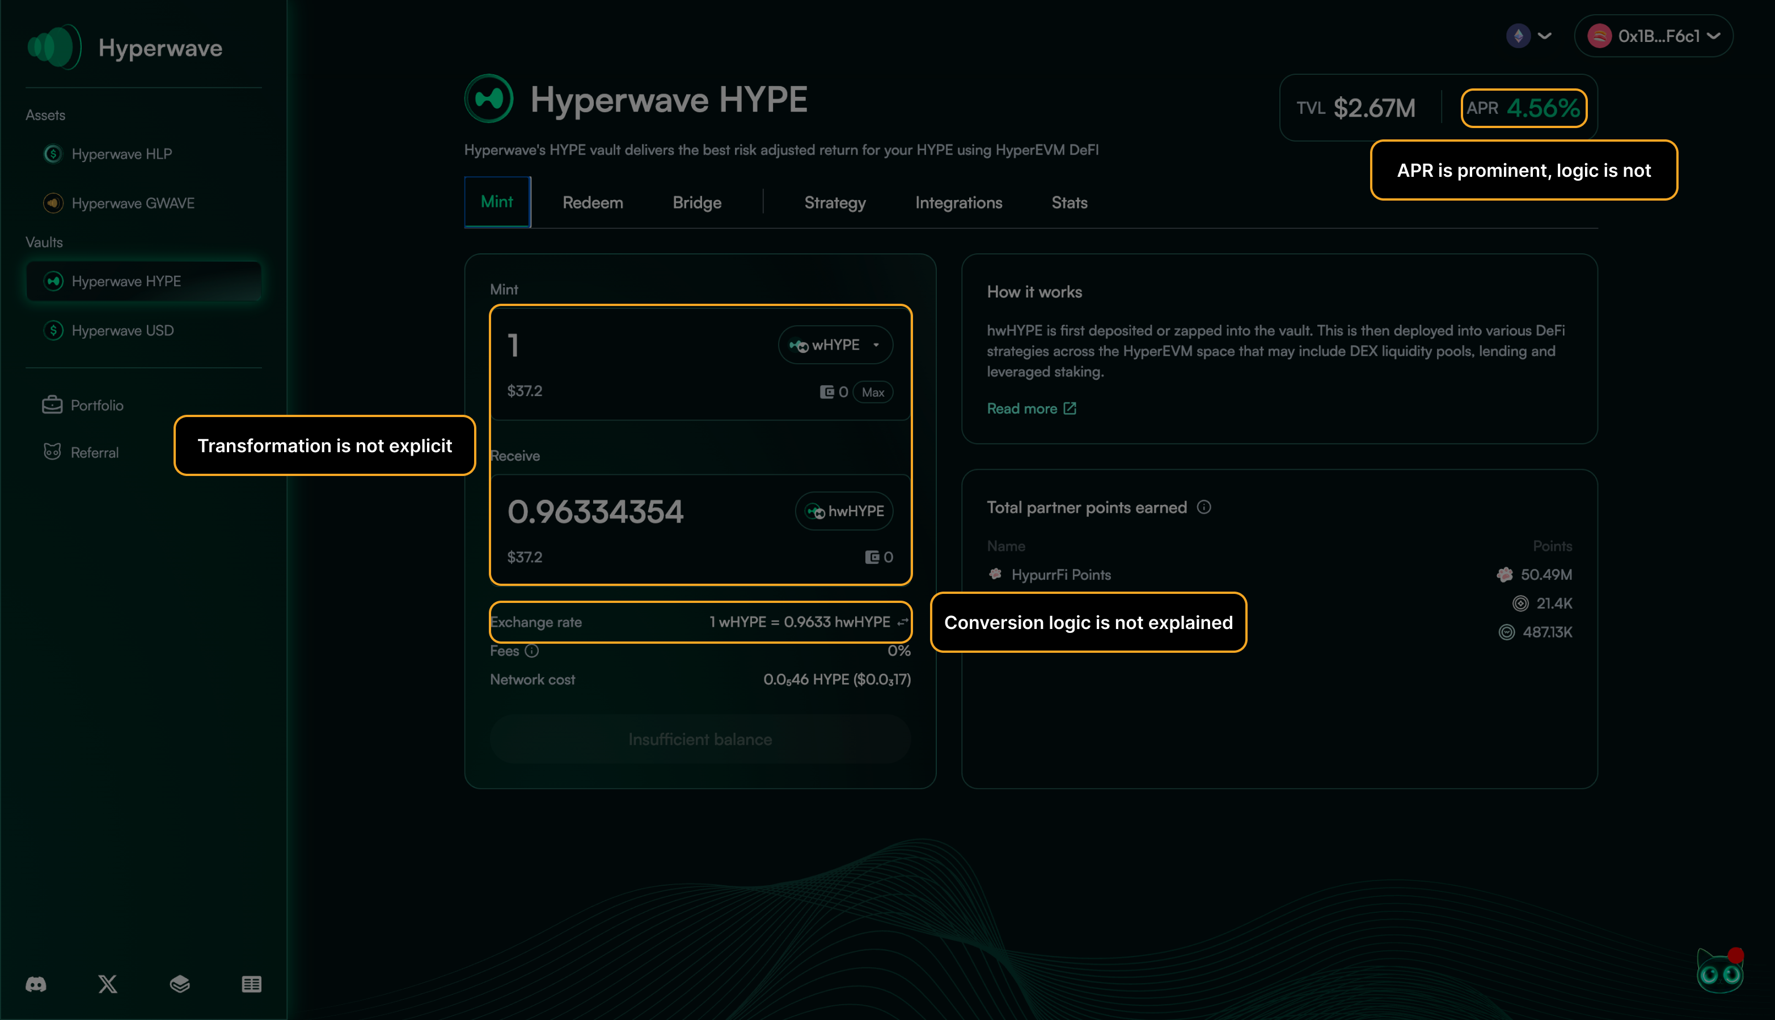The height and width of the screenshot is (1020, 1775).
Task: Switch to the Redeem tab
Action: pyautogui.click(x=593, y=202)
